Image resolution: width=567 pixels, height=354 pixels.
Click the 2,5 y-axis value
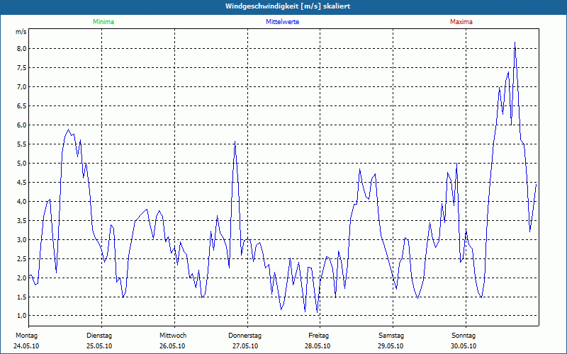pos(21,259)
